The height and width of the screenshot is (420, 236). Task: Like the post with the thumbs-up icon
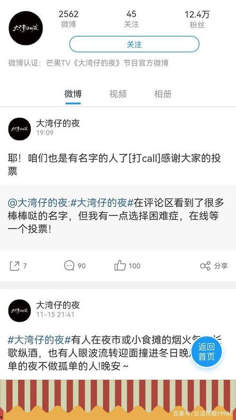(x=120, y=266)
